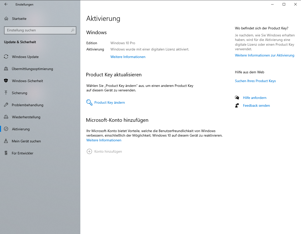Image resolution: width=301 pixels, height=234 pixels.
Task: Follow Weitere Informationen zur Aktivierung
Action: (x=265, y=55)
